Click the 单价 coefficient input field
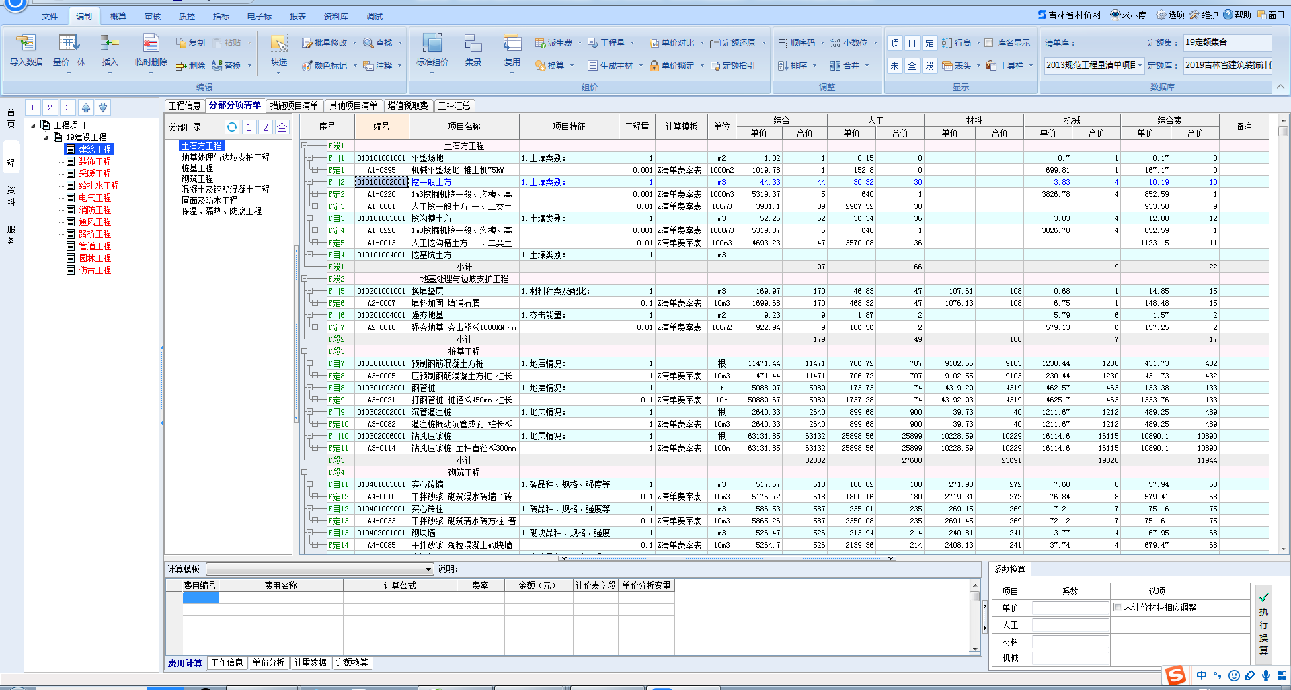 pyautogui.click(x=1070, y=608)
